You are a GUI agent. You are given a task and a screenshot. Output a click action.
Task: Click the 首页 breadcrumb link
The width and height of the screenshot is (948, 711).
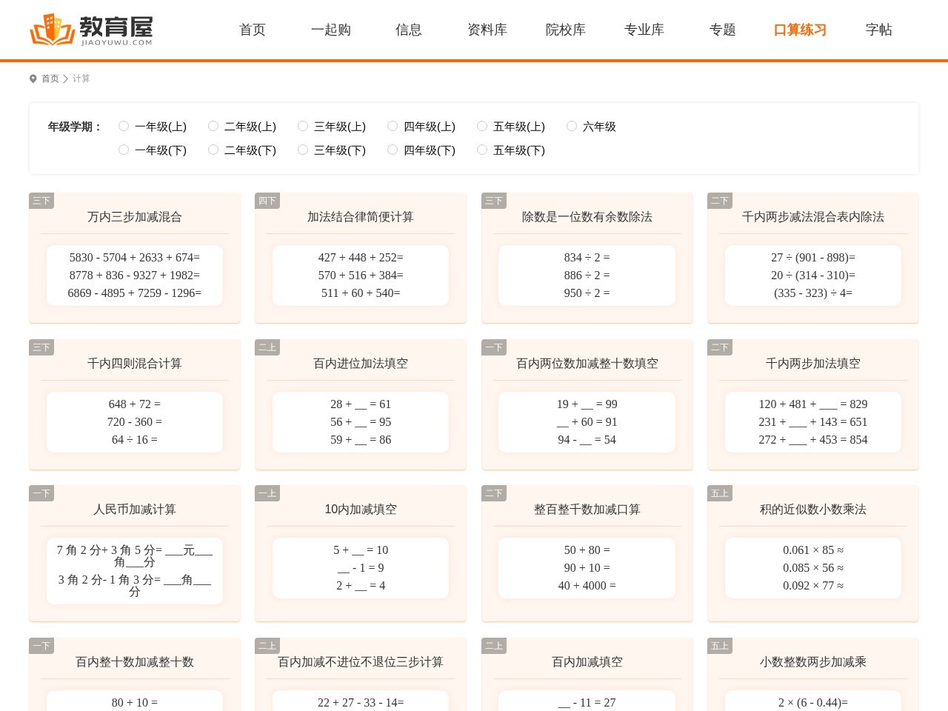(x=50, y=79)
